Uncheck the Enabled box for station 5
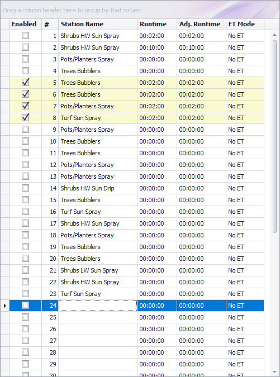The height and width of the screenshot is (377, 280). tap(25, 83)
